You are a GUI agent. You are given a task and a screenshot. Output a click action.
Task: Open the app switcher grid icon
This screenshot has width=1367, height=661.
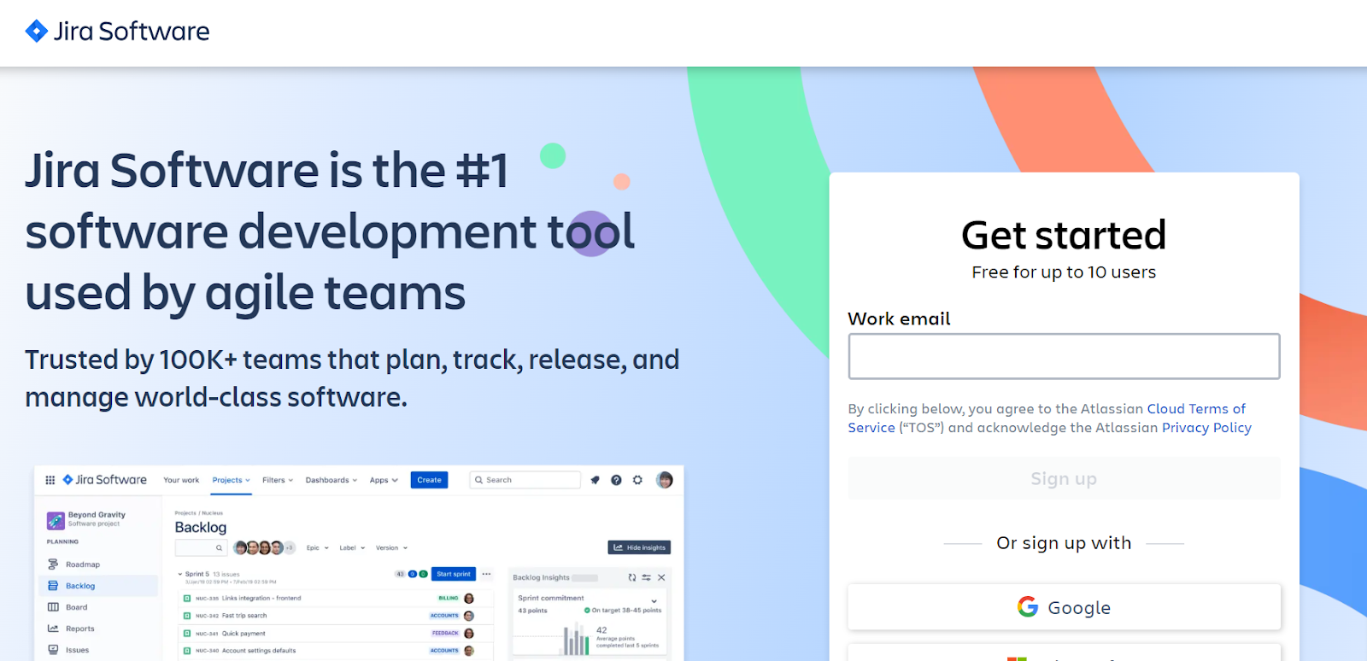[50, 480]
